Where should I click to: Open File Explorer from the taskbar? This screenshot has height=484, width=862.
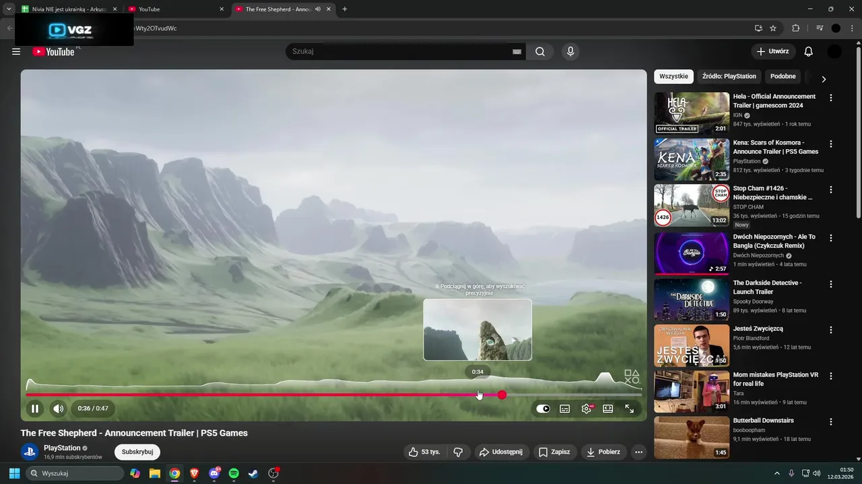pyautogui.click(x=154, y=473)
